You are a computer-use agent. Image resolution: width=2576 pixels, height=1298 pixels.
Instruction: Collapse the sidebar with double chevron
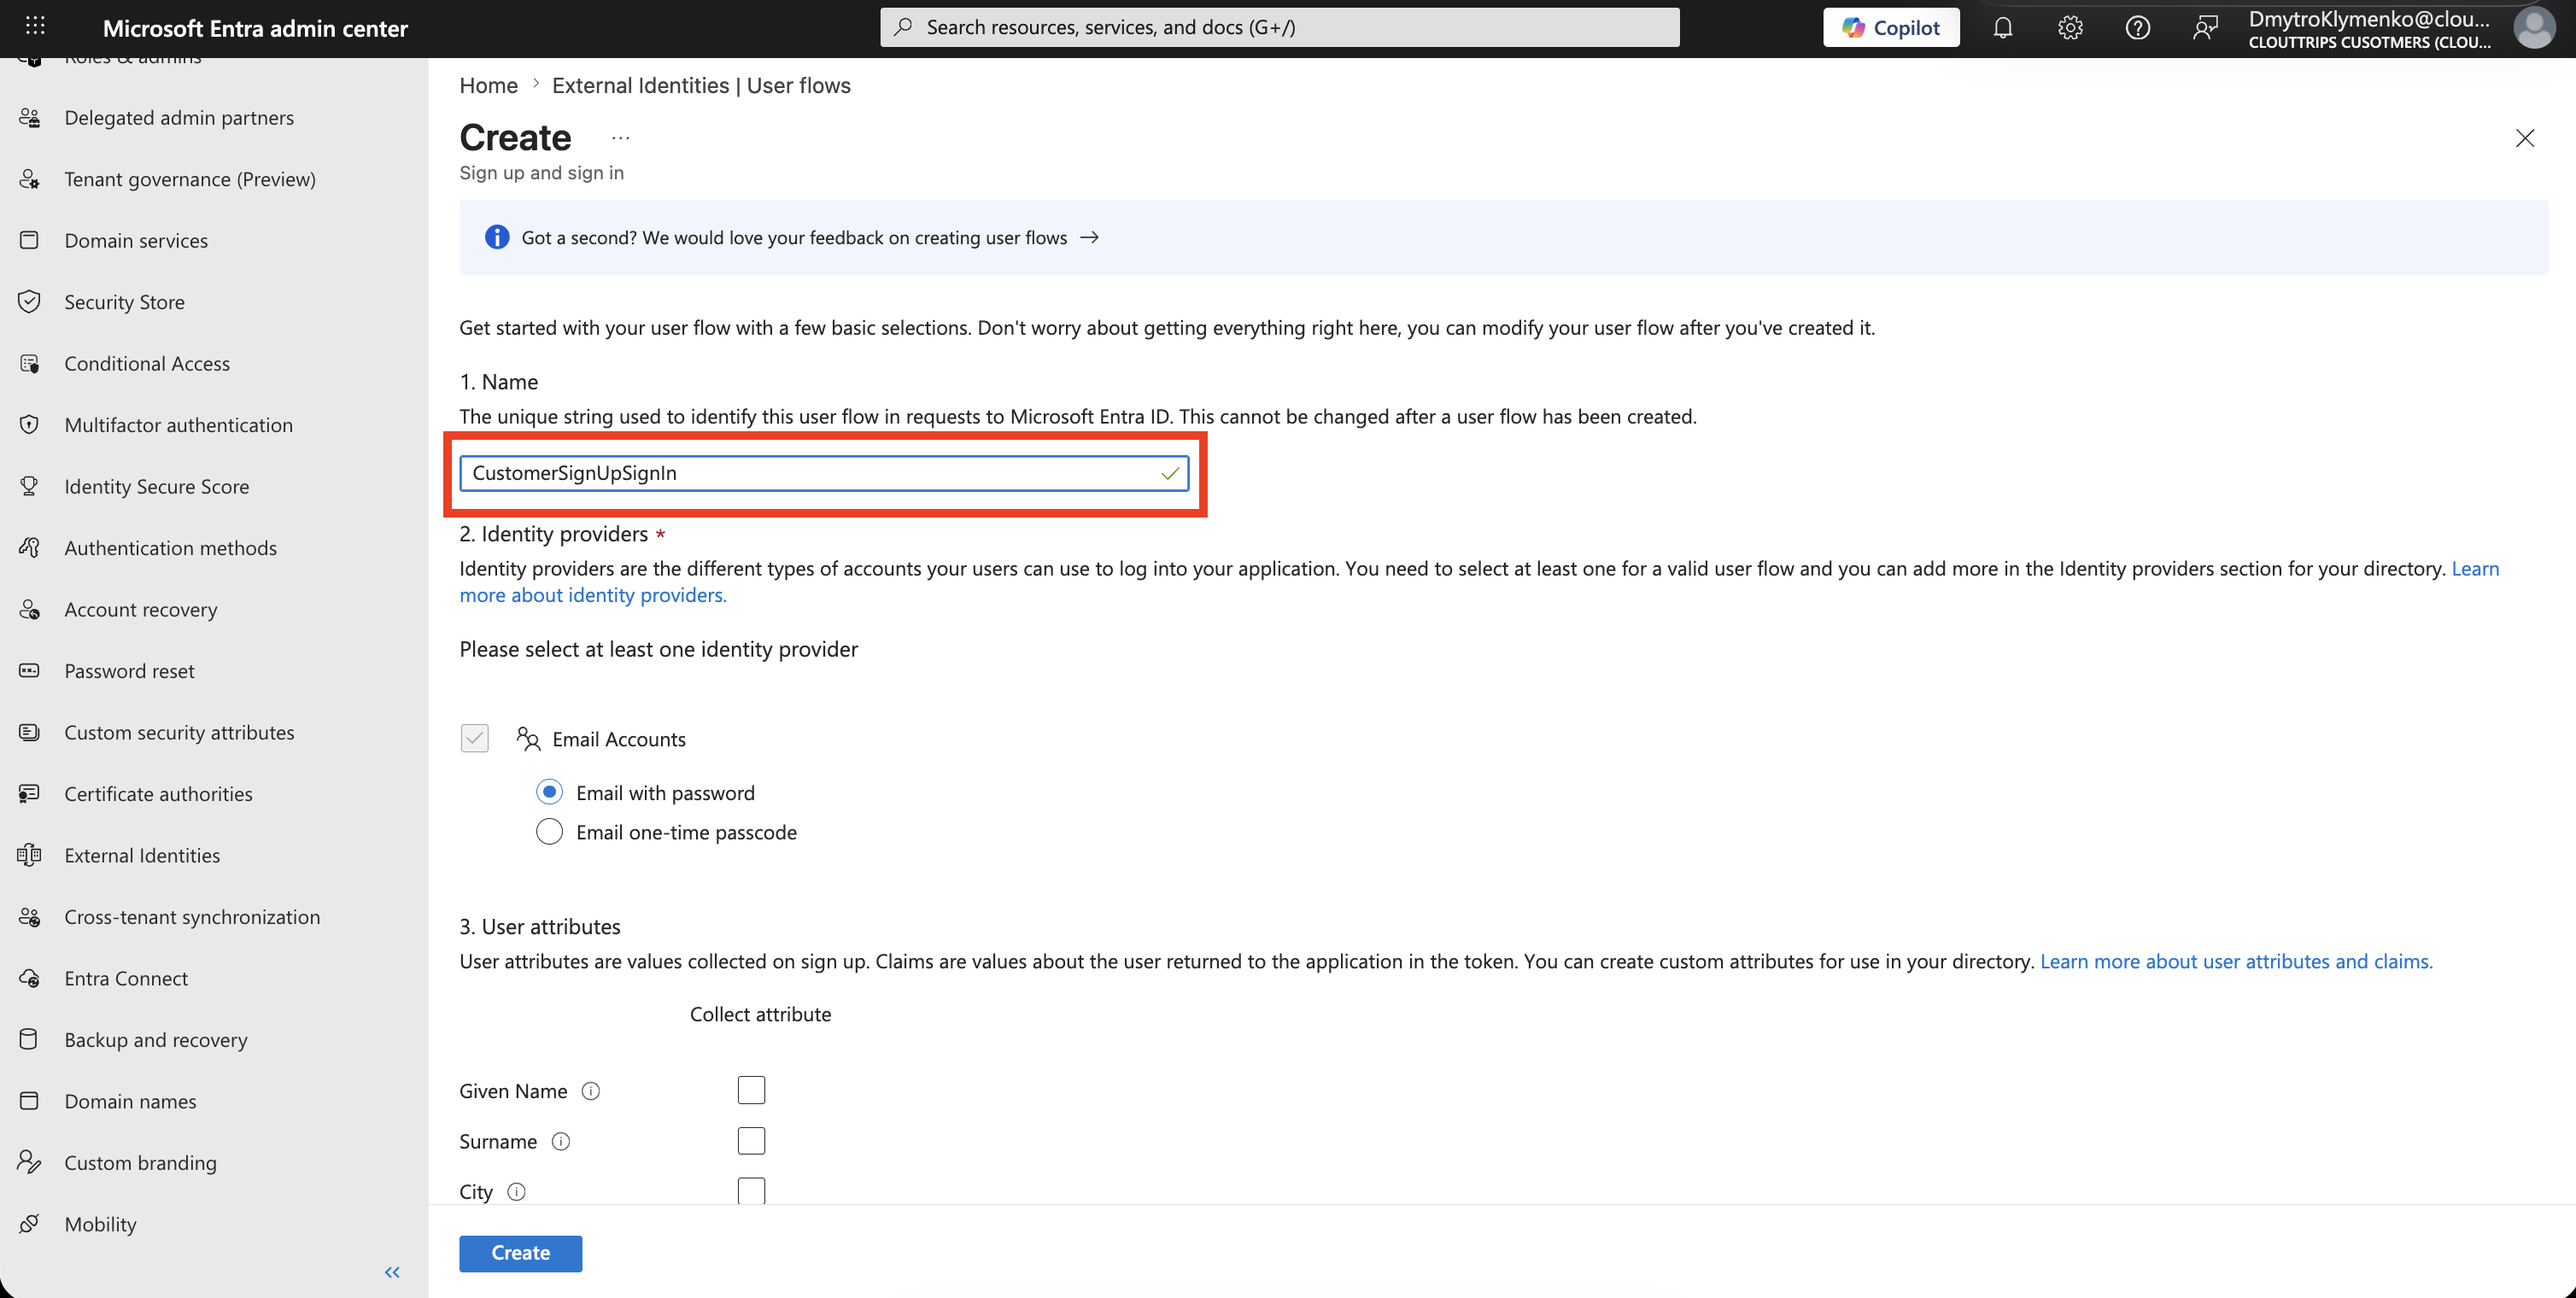click(x=392, y=1272)
